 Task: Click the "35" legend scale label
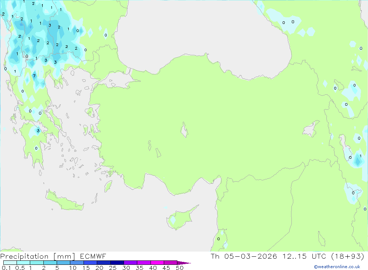(x=139, y=268)
